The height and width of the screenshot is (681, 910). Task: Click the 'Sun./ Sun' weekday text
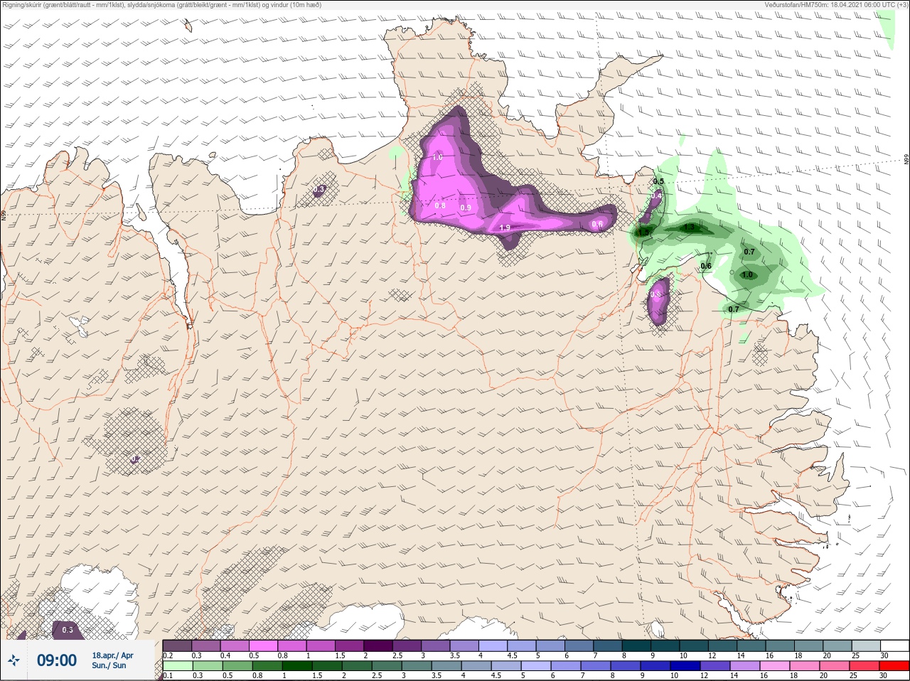pyautogui.click(x=109, y=665)
